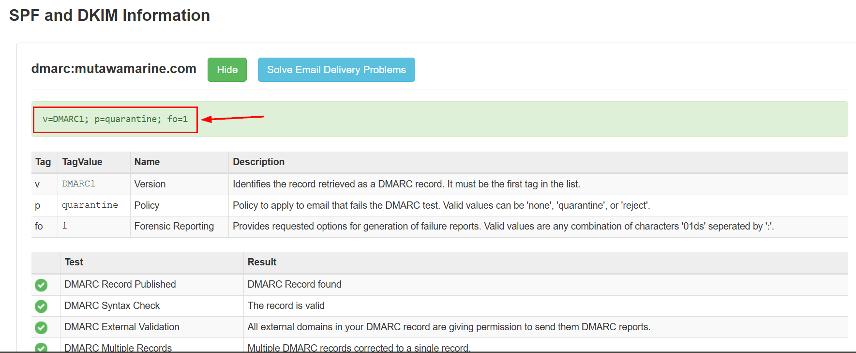Click the Tag column header
856x353 pixels.
point(43,162)
